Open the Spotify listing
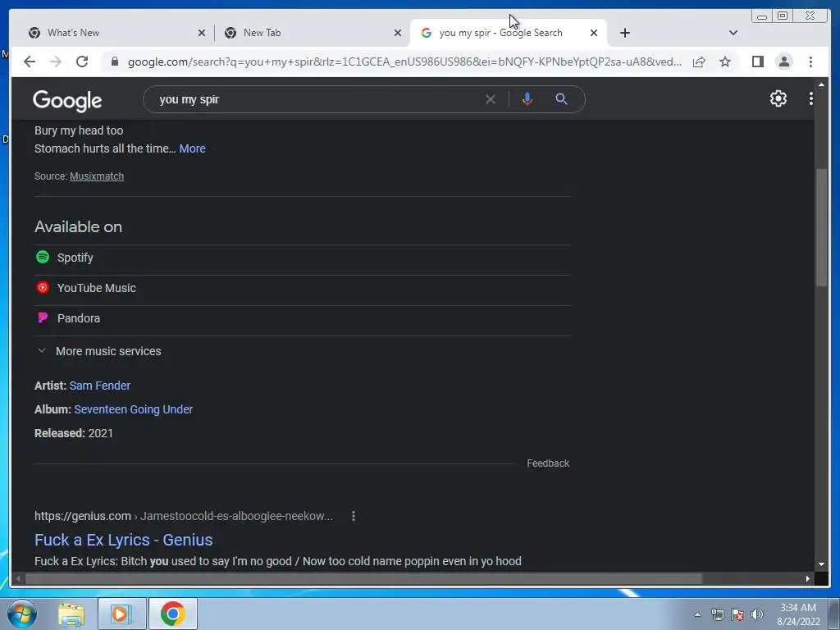The height and width of the screenshot is (630, 840). coord(302,258)
